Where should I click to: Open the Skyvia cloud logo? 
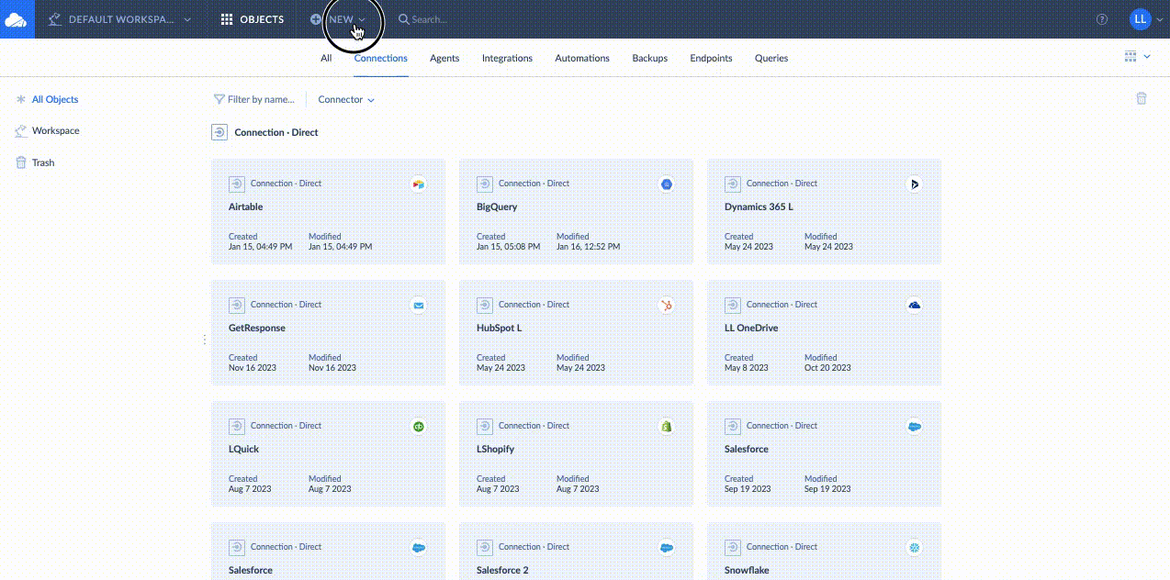coord(17,18)
